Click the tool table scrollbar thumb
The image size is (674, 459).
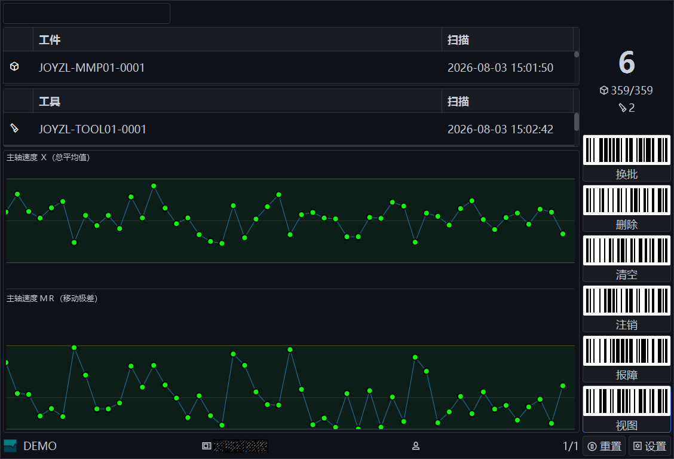coord(577,122)
